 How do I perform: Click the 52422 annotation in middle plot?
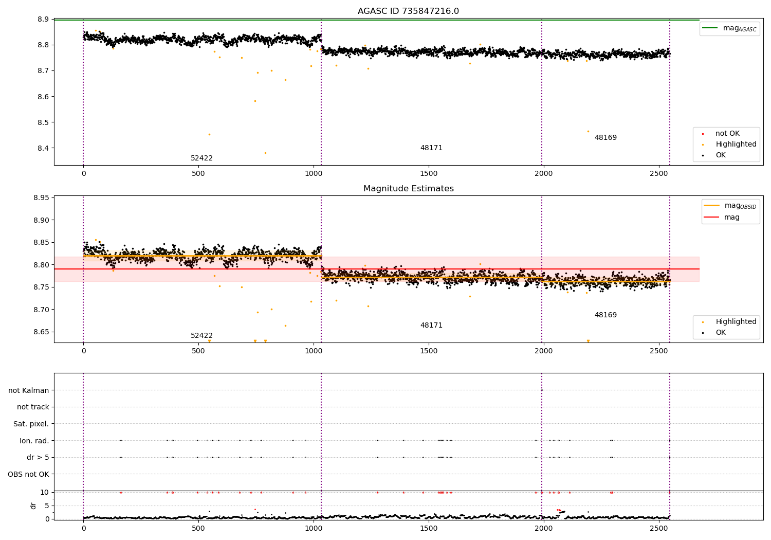click(x=201, y=336)
